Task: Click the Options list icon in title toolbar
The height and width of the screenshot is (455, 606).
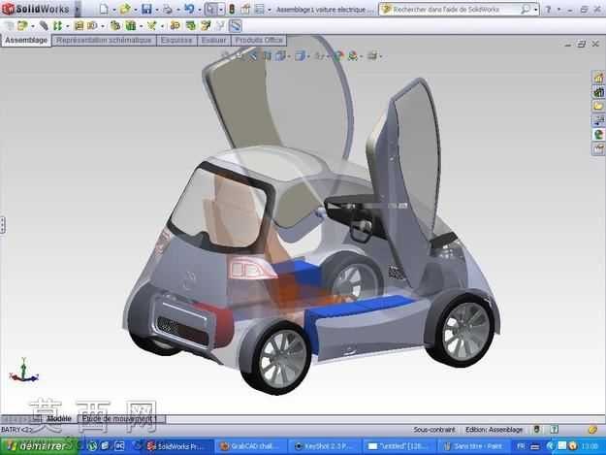Action: pyautogui.click(x=260, y=9)
